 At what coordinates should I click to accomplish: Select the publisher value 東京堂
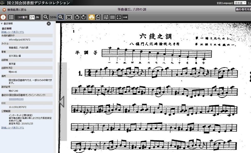pyautogui.click(x=12, y=64)
